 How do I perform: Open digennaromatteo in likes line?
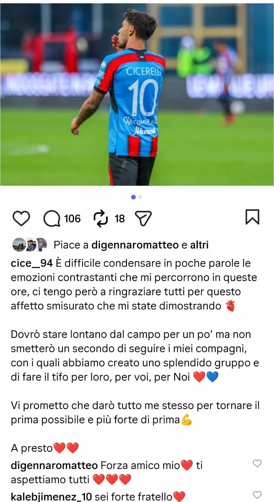[x=135, y=245]
